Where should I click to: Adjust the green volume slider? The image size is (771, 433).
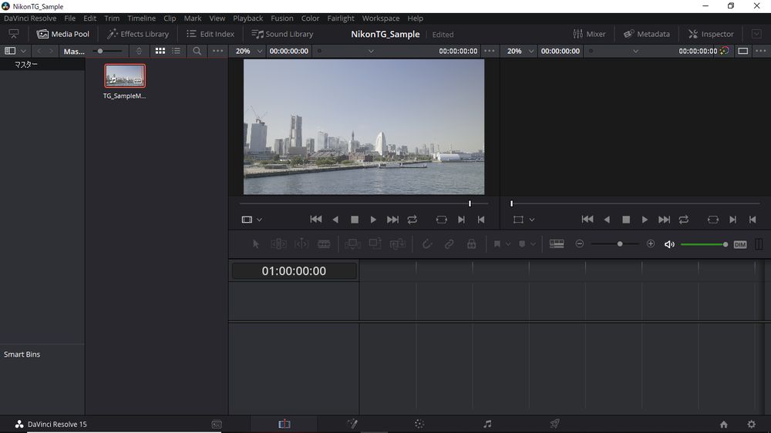(x=704, y=244)
